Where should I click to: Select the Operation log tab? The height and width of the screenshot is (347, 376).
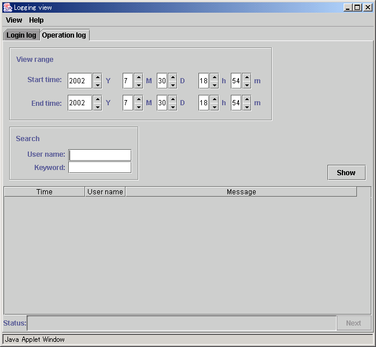[x=64, y=35]
